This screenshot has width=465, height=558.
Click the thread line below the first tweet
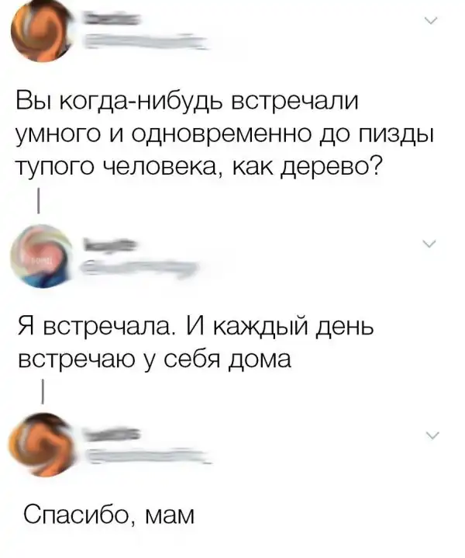38,202
